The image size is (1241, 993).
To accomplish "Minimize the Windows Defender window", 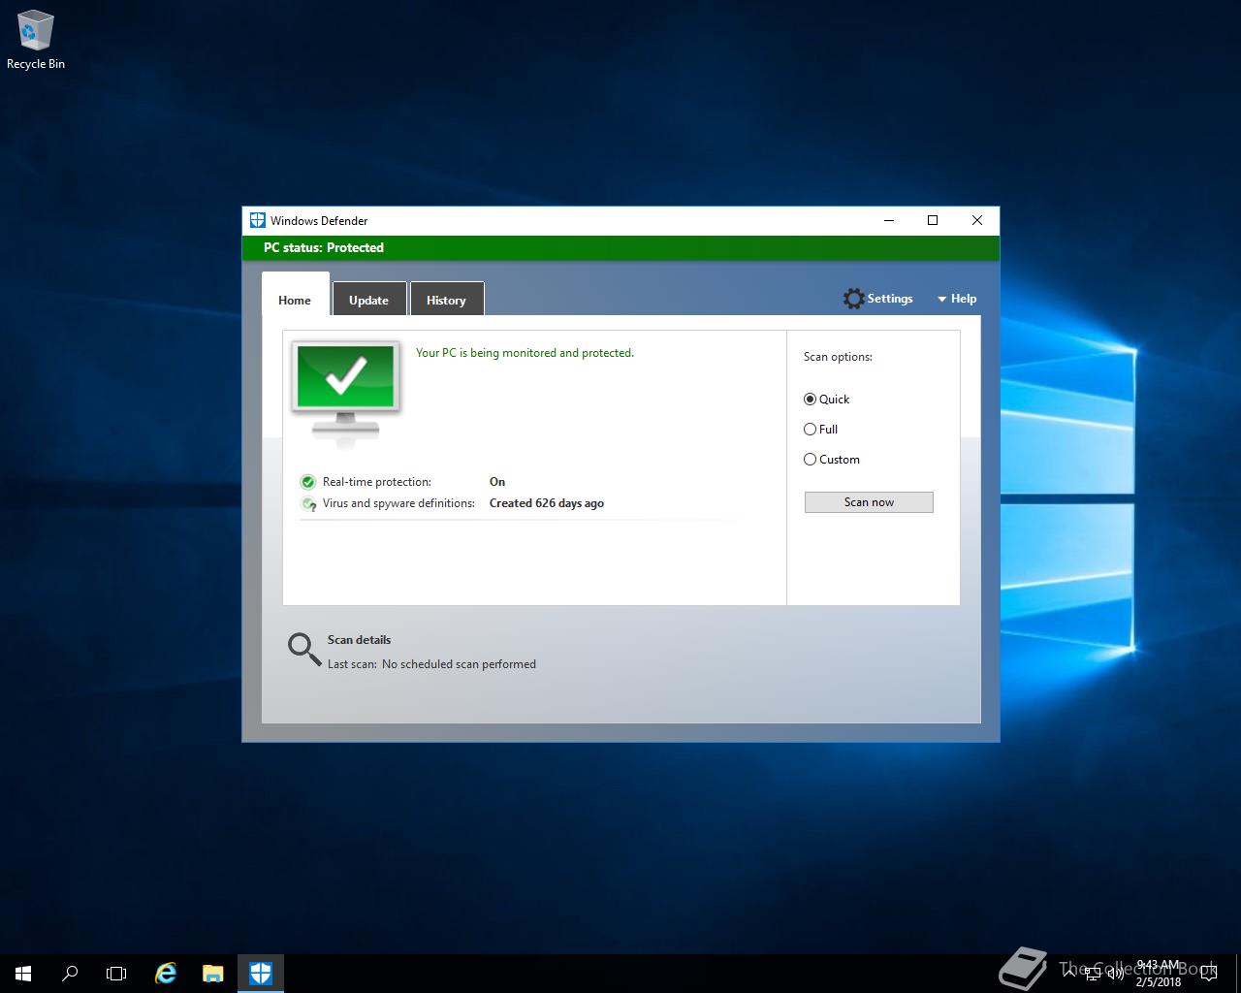I will pyautogui.click(x=889, y=220).
